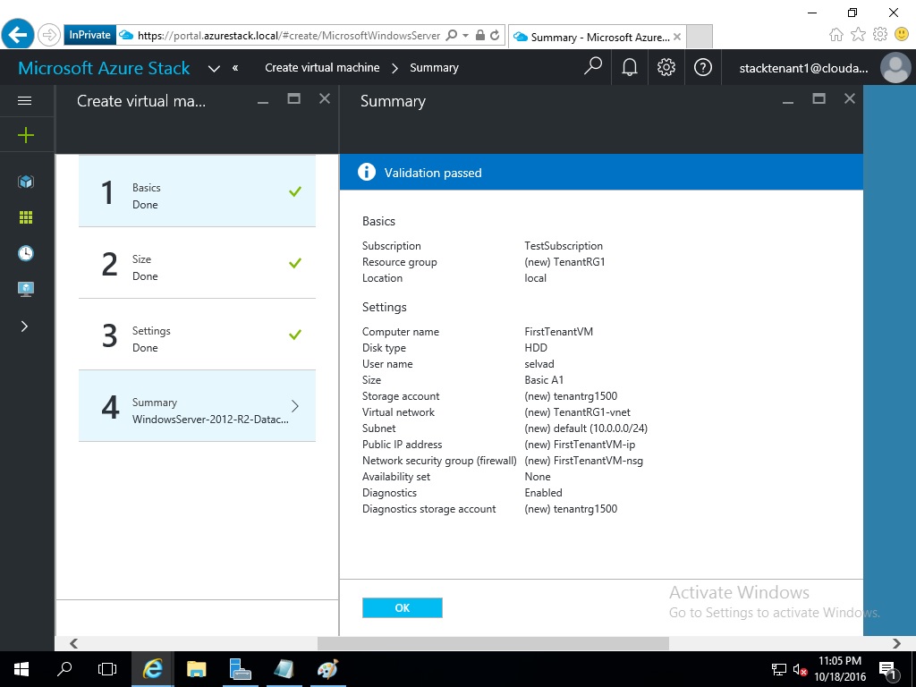Click horizontal scrollbar left arrow
This screenshot has height=687, width=916.
click(x=73, y=643)
